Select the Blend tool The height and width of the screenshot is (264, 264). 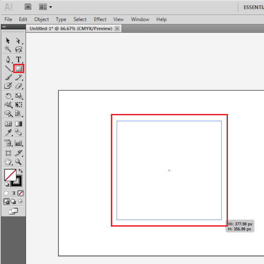pos(18,132)
